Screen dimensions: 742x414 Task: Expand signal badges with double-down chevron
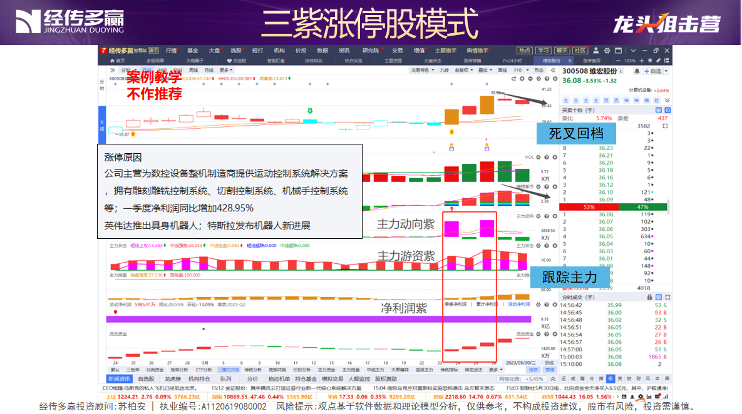667,100
